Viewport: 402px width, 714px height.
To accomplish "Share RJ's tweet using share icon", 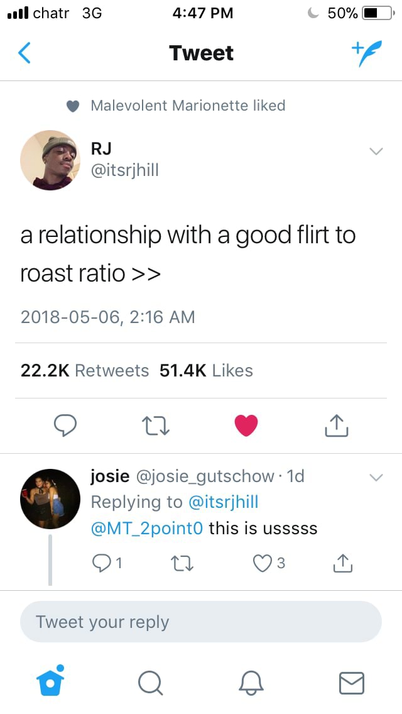I will point(337,426).
